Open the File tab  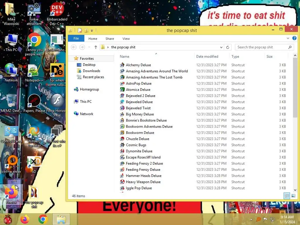(76, 38)
